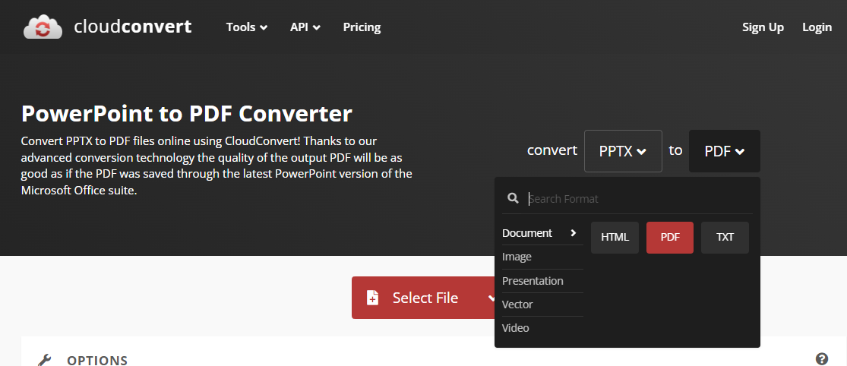Select the Video format category

point(542,328)
